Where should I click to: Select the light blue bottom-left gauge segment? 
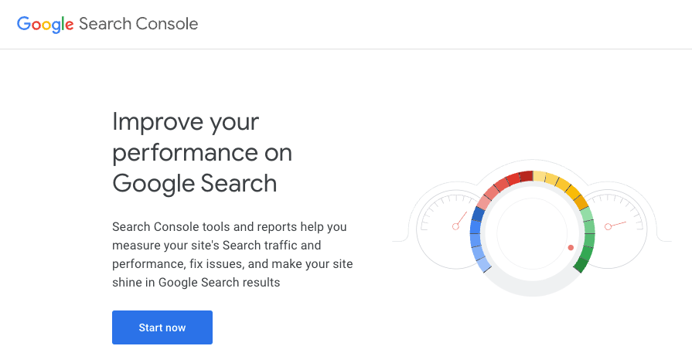point(482,263)
